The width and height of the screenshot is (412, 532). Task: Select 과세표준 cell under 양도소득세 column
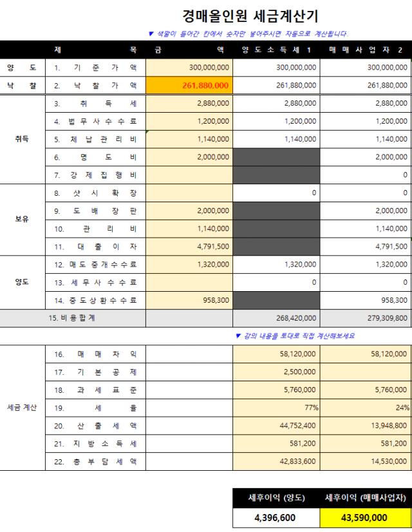(x=276, y=390)
